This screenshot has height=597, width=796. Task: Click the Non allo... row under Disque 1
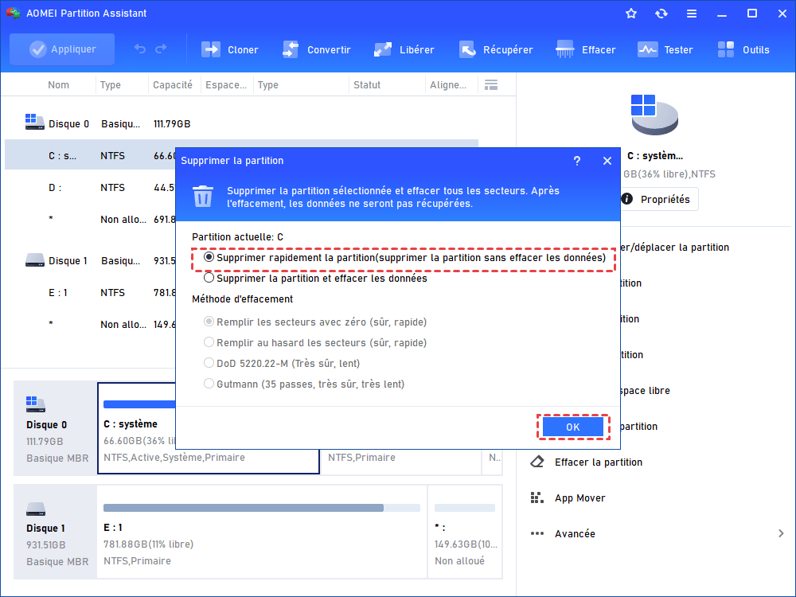(90, 325)
